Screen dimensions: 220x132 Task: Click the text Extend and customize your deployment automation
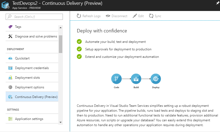[x=122, y=57]
